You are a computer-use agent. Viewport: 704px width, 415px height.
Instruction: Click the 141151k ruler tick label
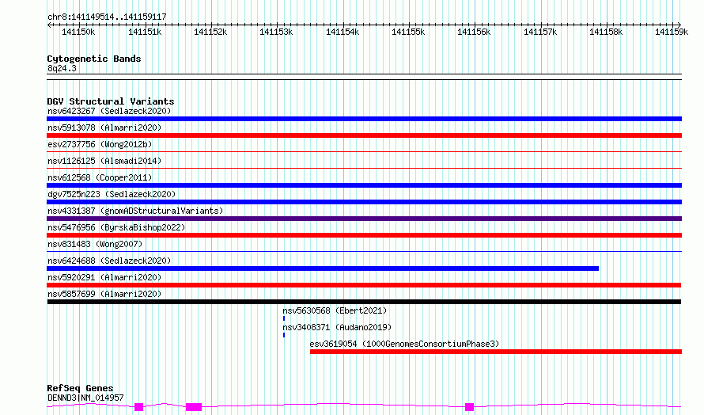click(145, 32)
